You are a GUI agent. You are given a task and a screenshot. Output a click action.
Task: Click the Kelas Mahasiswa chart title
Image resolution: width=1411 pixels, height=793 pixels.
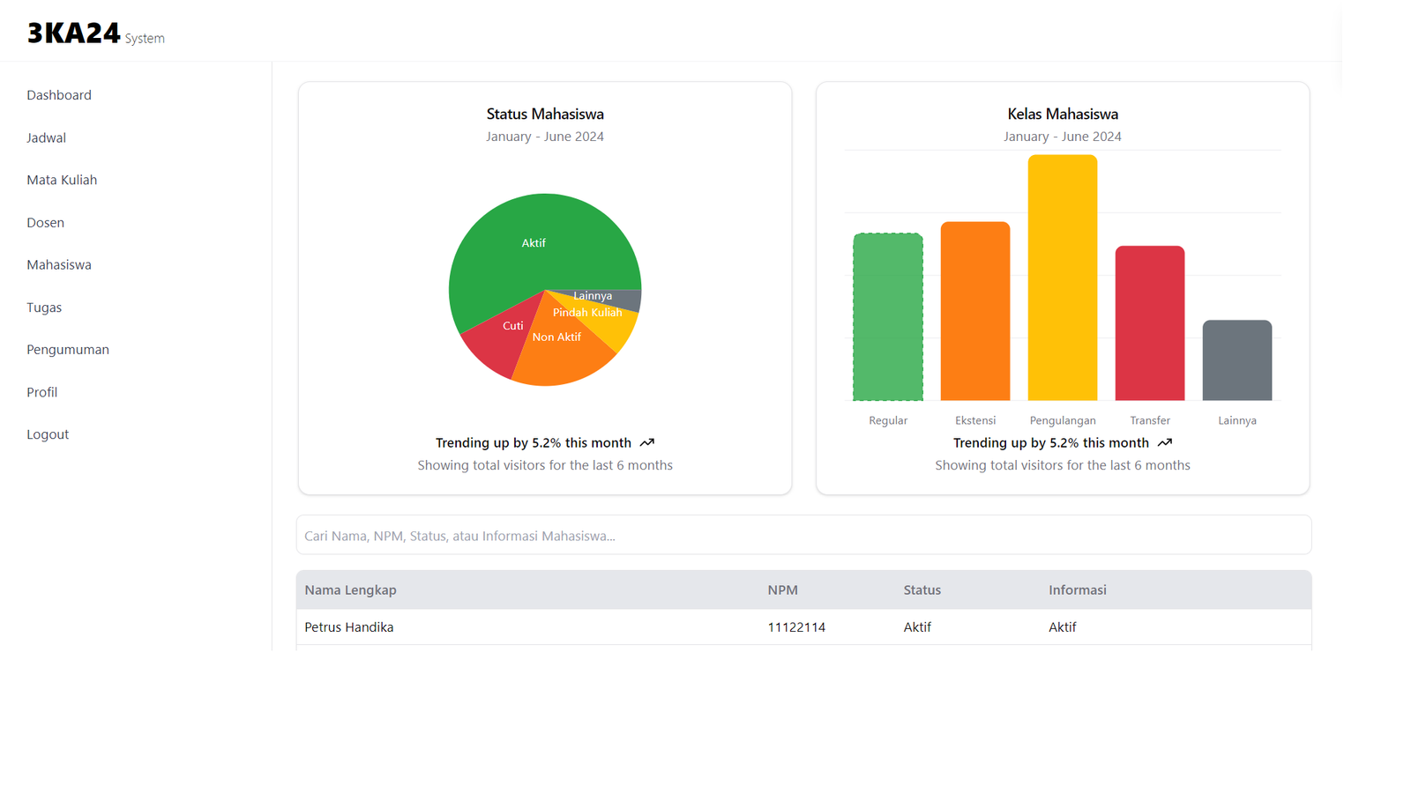[1063, 114]
